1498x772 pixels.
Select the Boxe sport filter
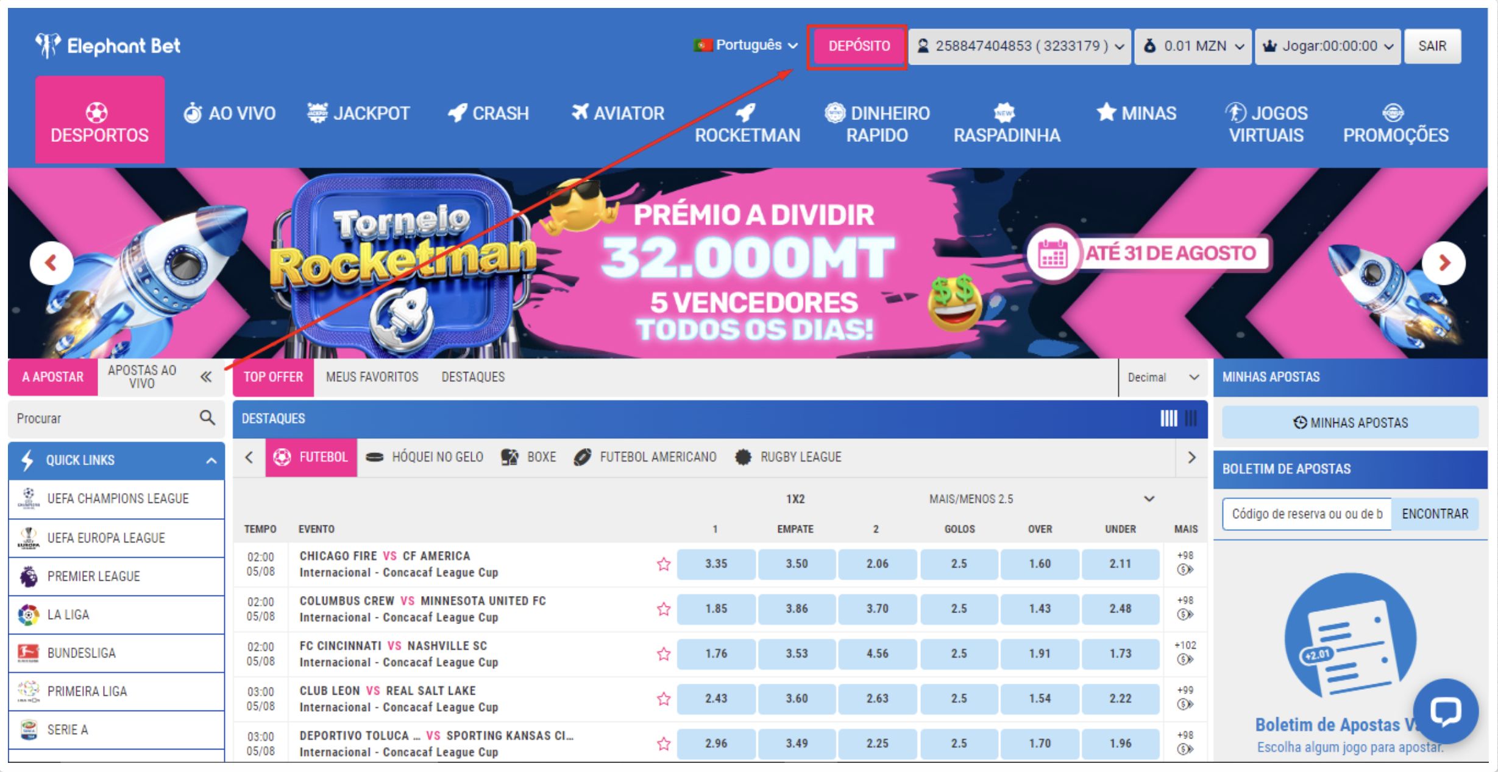point(528,457)
